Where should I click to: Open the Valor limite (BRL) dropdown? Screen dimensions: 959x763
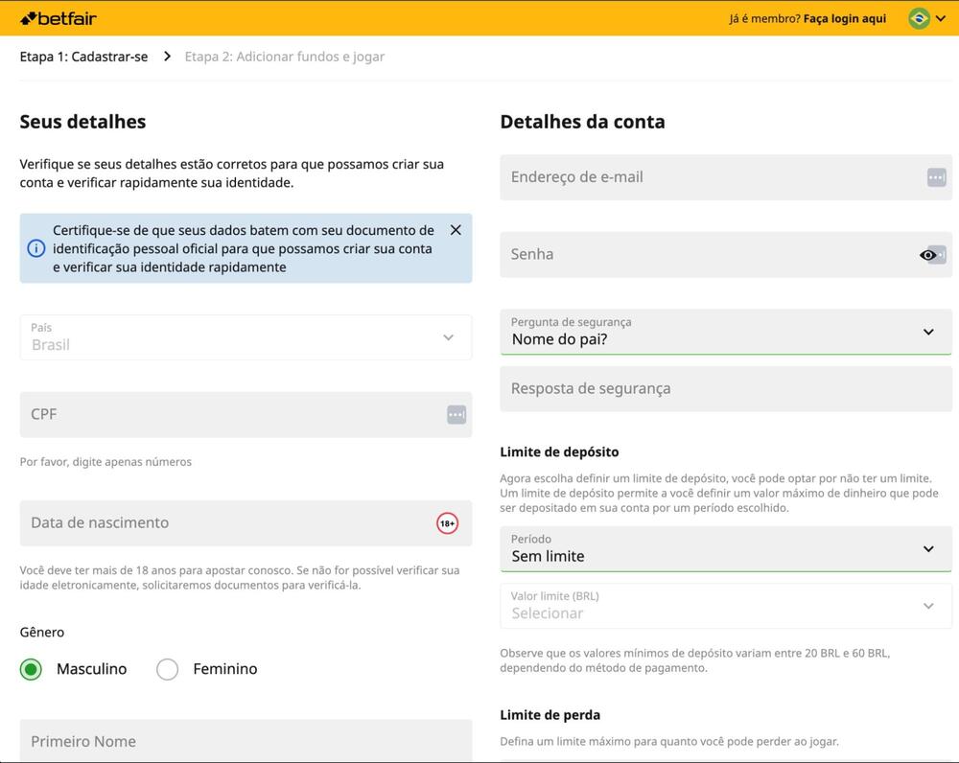tap(726, 606)
